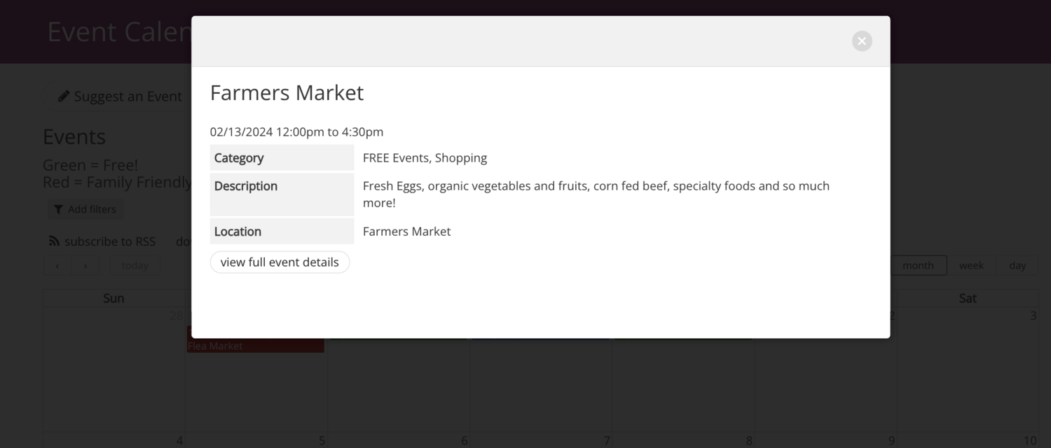Click the Sun column header
The height and width of the screenshot is (448, 1051).
(114, 298)
